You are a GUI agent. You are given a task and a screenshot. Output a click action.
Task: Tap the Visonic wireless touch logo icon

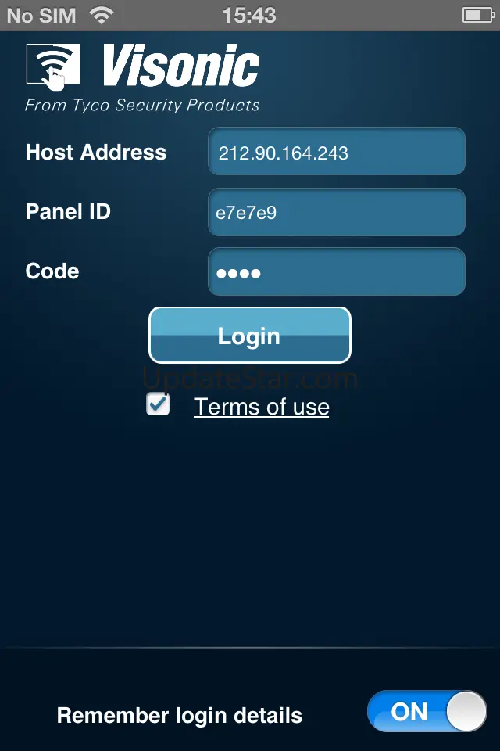click(53, 66)
